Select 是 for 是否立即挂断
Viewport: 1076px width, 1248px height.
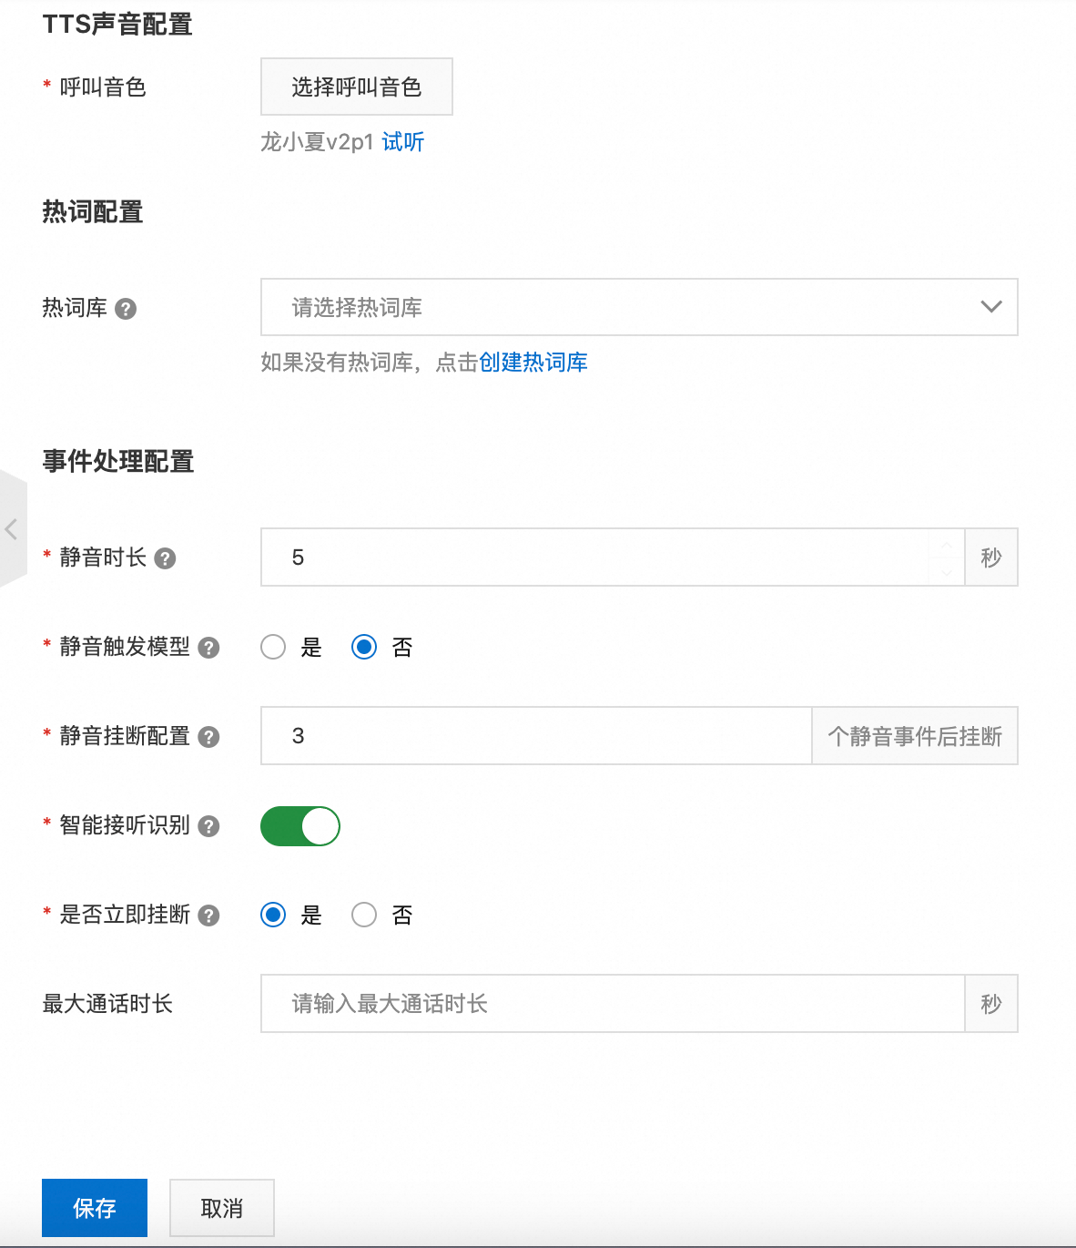coord(273,915)
